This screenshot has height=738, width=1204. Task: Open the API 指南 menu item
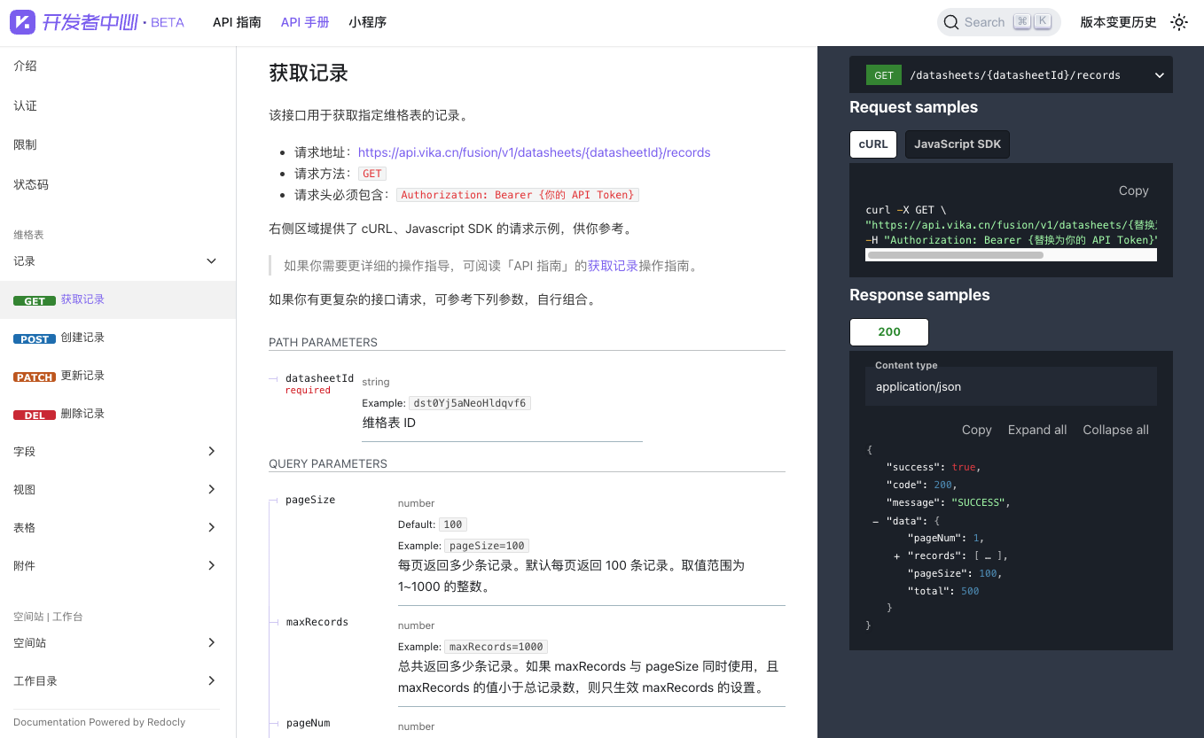(237, 22)
